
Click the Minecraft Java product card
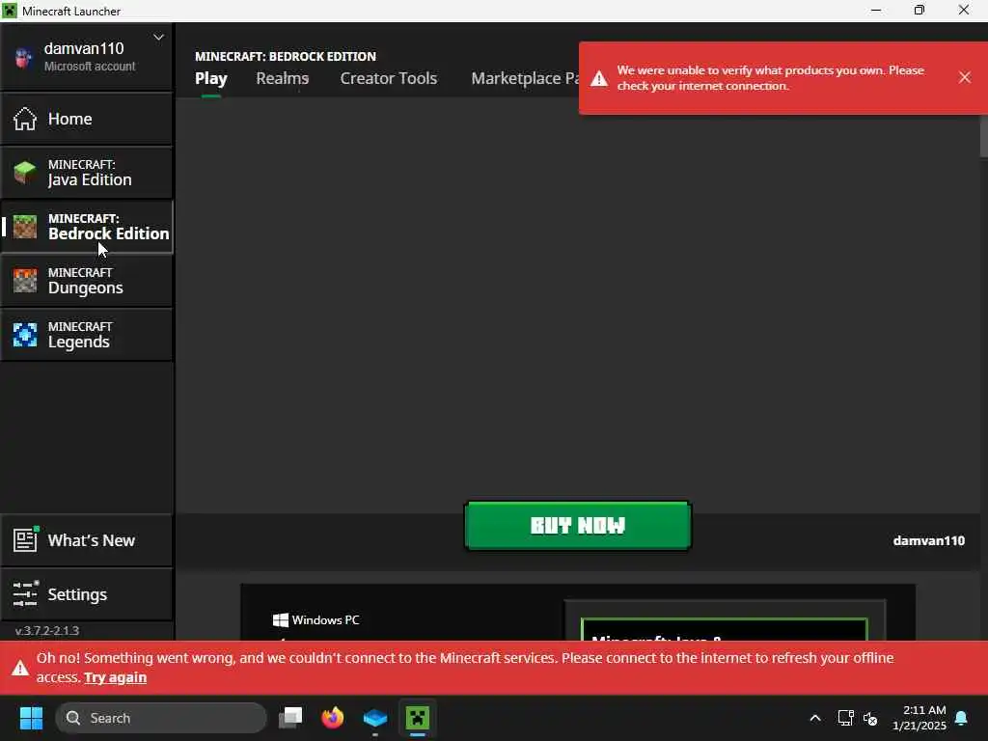[x=724, y=629]
